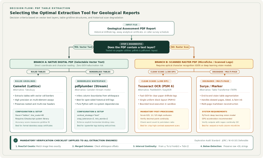
Task: Click the BORDERLESS TABLES connector pill
Action: [x=100, y=72]
